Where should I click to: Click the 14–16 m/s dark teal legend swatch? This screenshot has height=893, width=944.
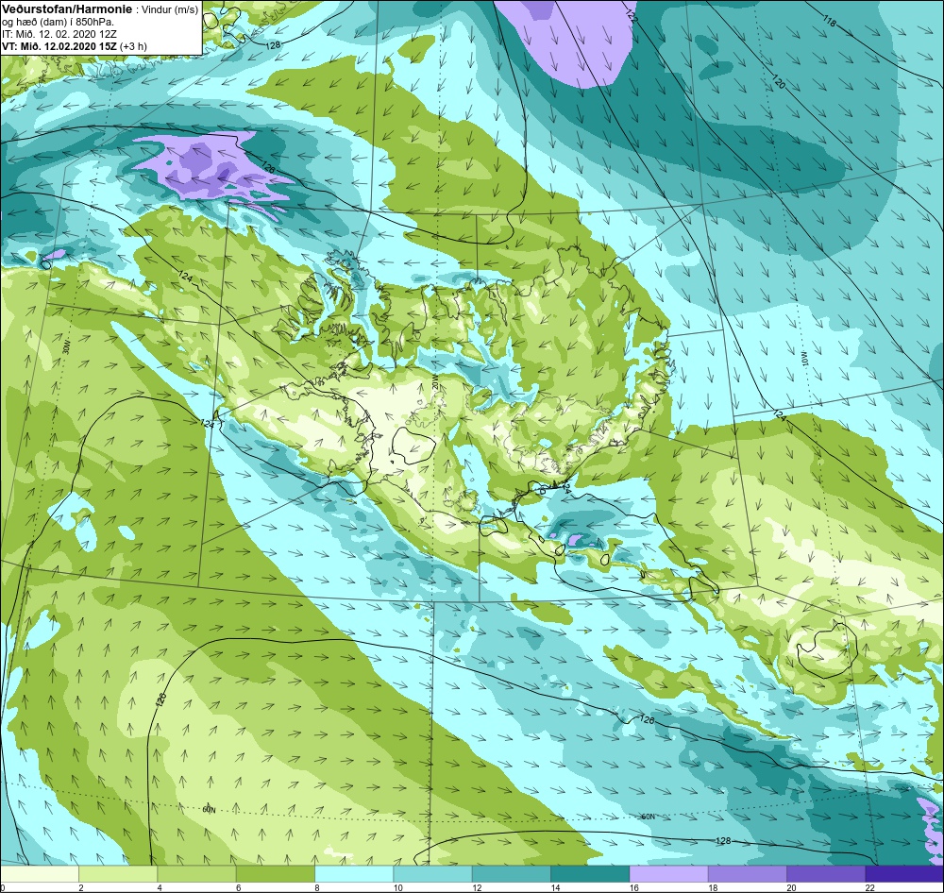pyautogui.click(x=590, y=874)
